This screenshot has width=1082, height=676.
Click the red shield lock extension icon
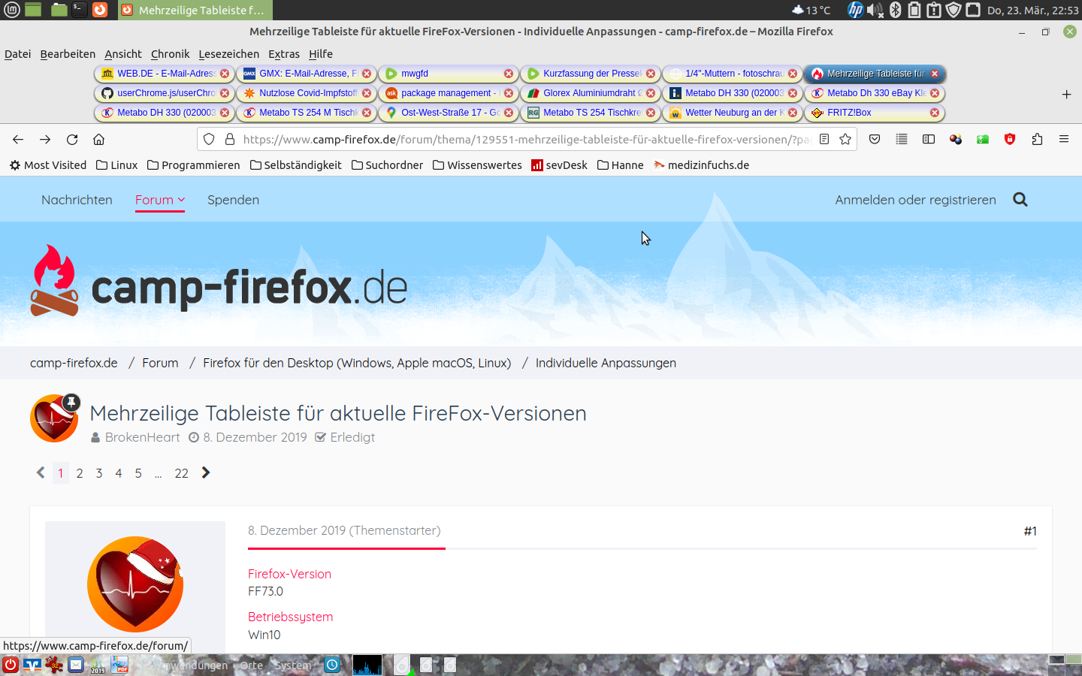point(1010,139)
